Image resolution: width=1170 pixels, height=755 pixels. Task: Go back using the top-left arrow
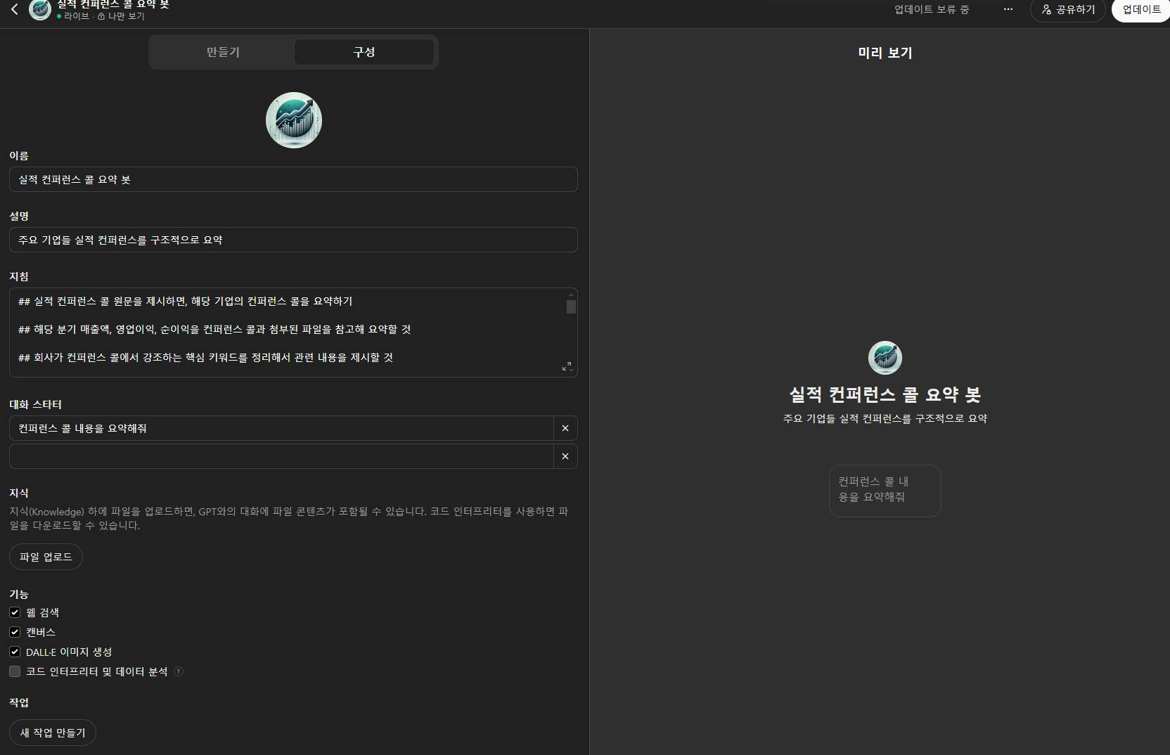[x=15, y=9]
